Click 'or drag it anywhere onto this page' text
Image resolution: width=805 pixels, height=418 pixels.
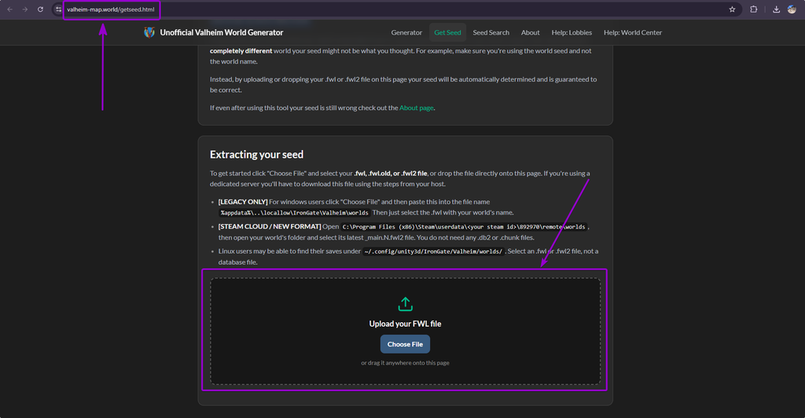click(x=405, y=363)
